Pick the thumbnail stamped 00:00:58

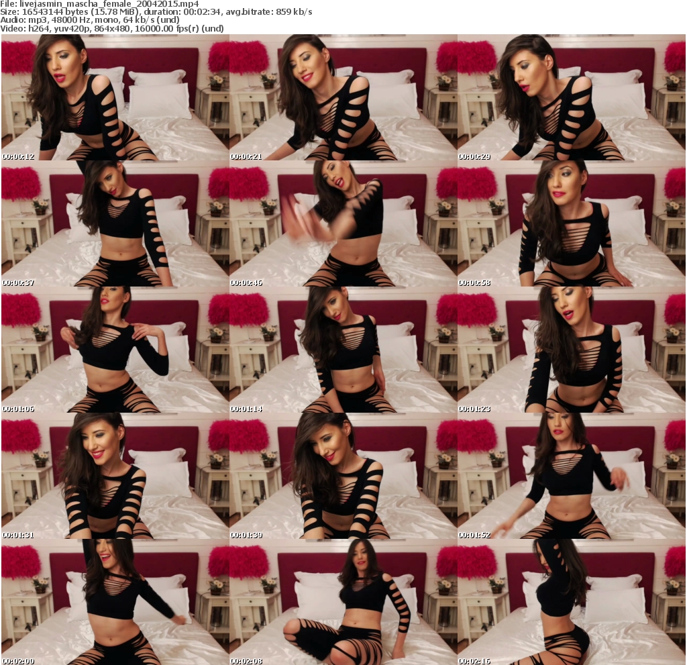pyautogui.click(x=572, y=223)
